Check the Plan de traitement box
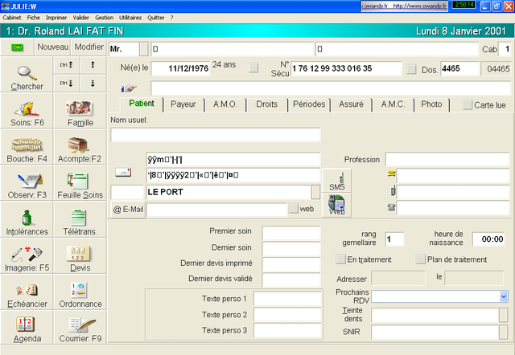This screenshot has height=355, width=515. [420, 259]
